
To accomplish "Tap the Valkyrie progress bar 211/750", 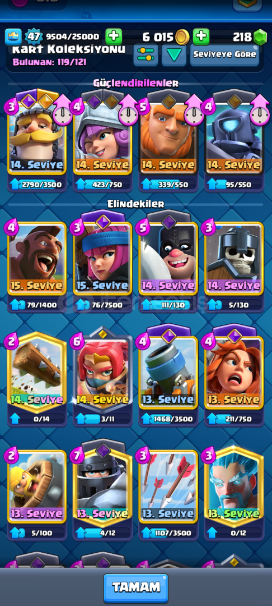I will tap(235, 418).
